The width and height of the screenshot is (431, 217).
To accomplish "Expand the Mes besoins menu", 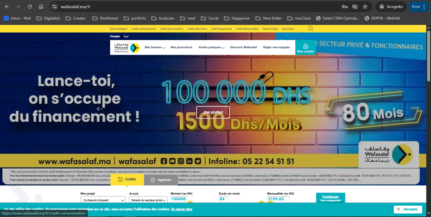I will tap(155, 47).
